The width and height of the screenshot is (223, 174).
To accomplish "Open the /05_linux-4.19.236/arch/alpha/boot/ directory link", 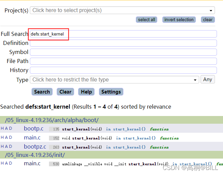I will coord(52,120).
